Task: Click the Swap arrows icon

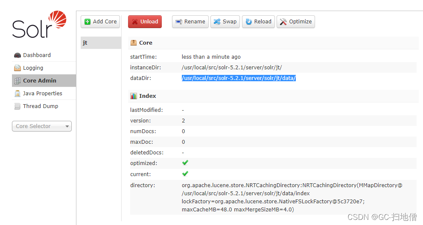Action: (x=217, y=22)
